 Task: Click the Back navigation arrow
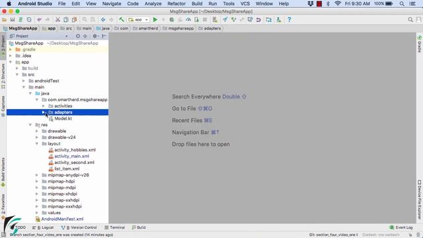(x=103, y=20)
